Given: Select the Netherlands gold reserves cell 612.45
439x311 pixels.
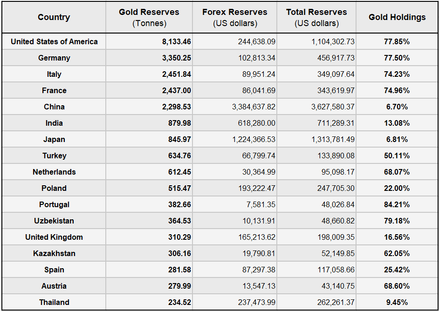Looking at the screenshot, I should pos(179,172).
